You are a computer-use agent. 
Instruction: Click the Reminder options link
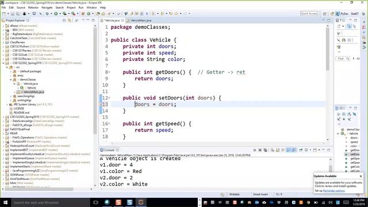(333, 191)
